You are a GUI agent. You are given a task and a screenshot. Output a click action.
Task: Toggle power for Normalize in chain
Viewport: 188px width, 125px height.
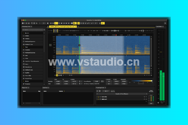(98, 97)
